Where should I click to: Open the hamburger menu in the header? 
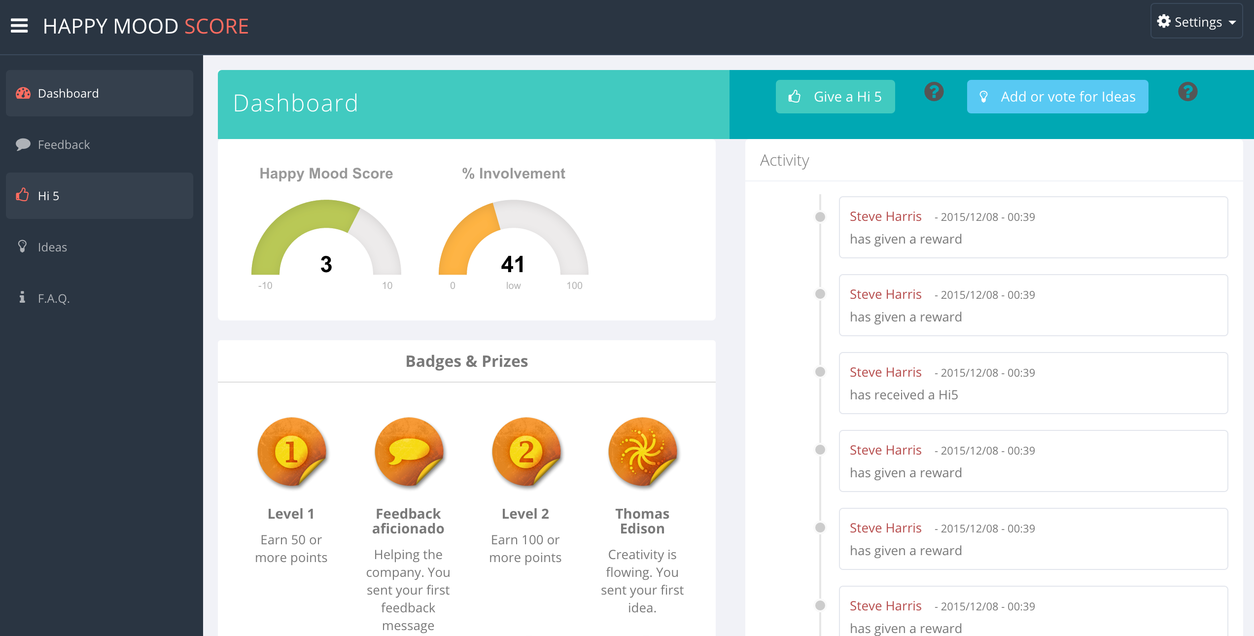coord(19,26)
